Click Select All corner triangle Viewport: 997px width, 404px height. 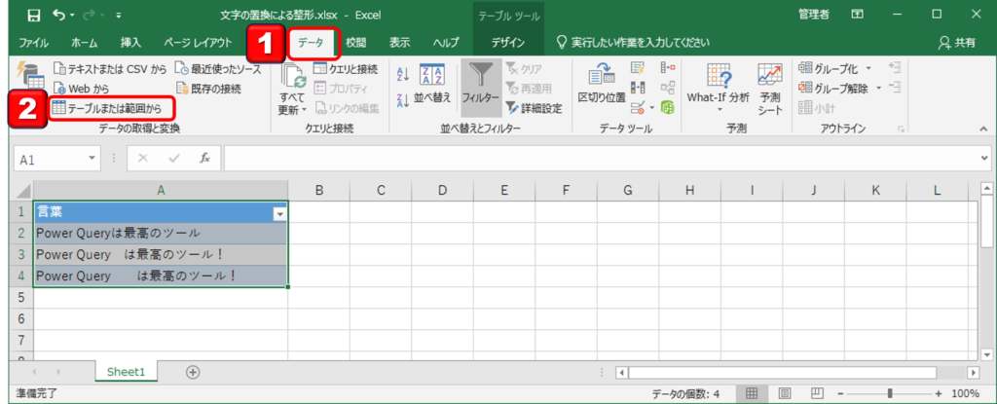[23, 190]
